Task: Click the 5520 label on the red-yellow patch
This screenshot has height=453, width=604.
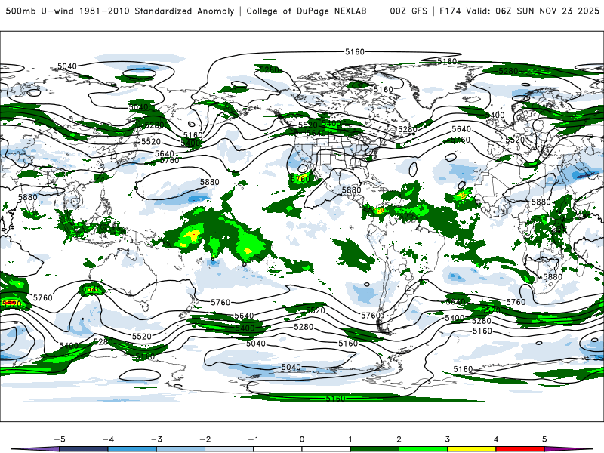Action: coord(11,304)
